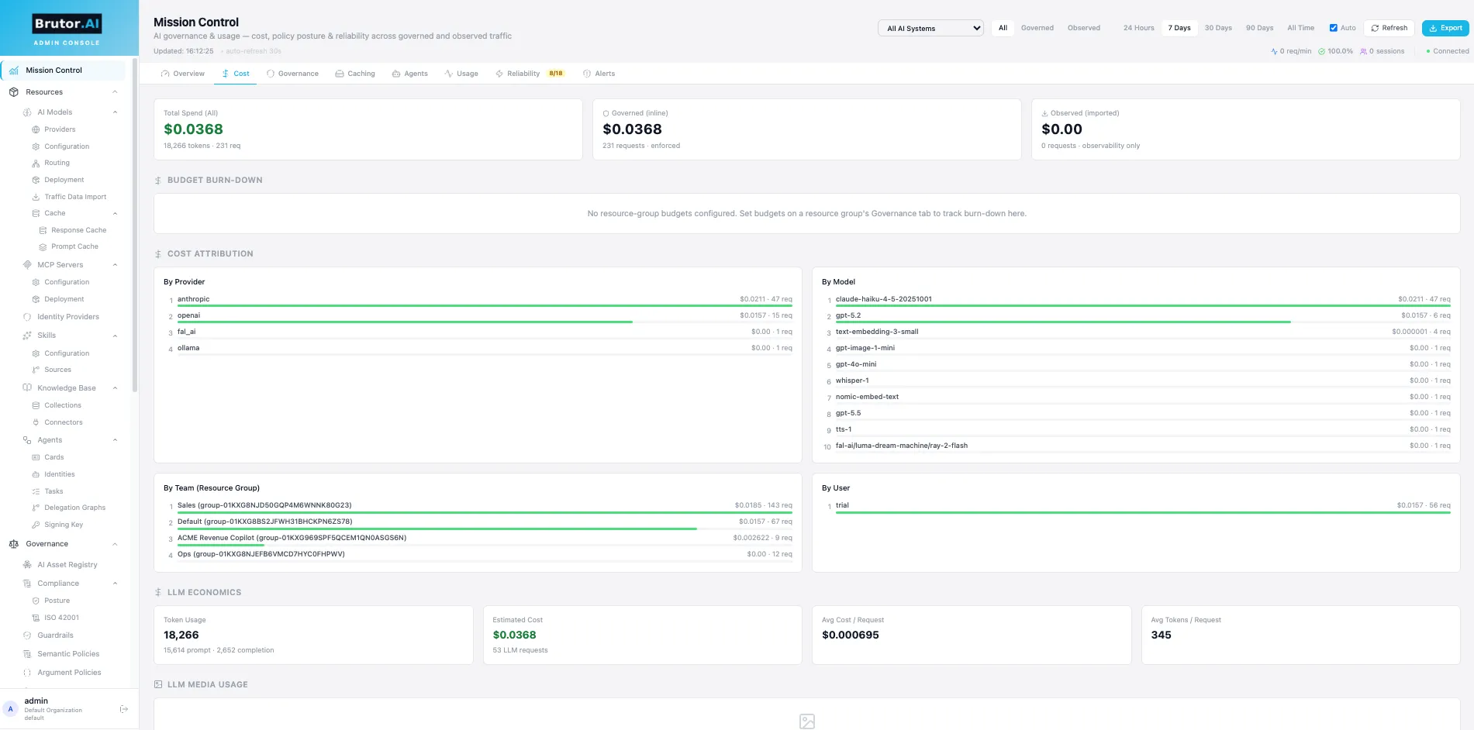Click the sidebar vertical scrollbar
This screenshot has width=1474, height=730.
pos(135,225)
